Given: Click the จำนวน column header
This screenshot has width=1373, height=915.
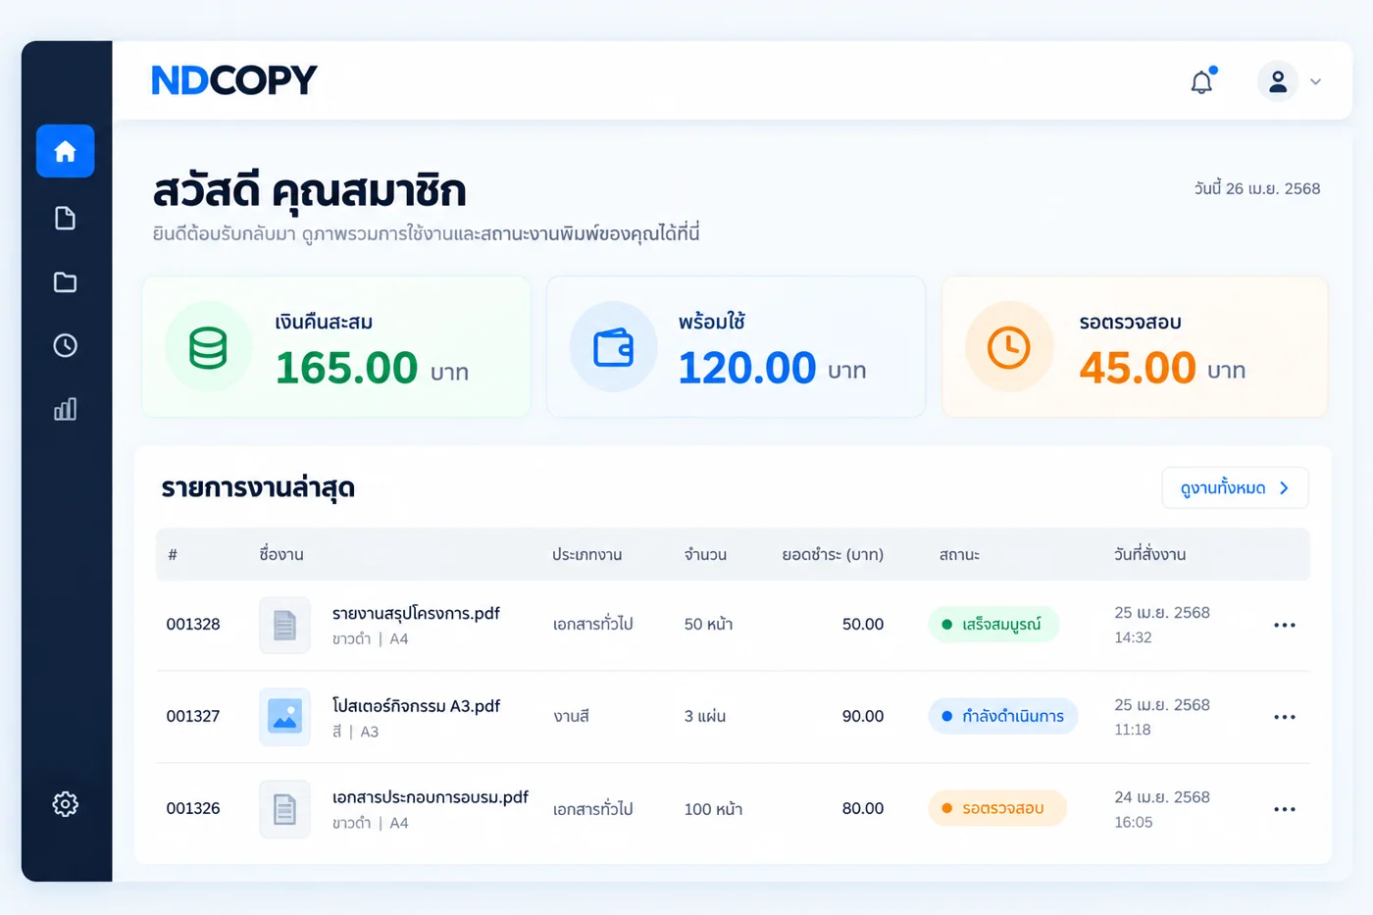Looking at the screenshot, I should [705, 554].
